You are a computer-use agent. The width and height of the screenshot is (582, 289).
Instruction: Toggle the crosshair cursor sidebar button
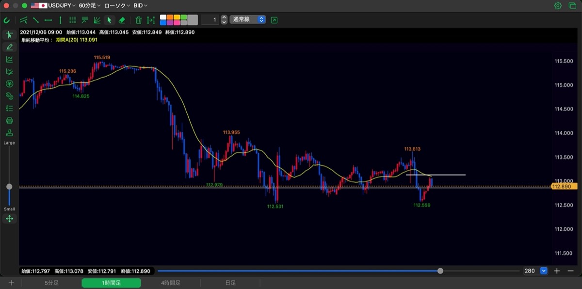coord(9,35)
